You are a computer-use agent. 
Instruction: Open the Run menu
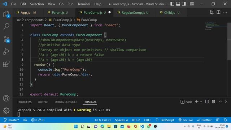click(70, 4)
